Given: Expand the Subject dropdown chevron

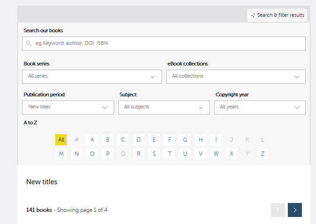Looking at the screenshot, I should pos(201,108).
